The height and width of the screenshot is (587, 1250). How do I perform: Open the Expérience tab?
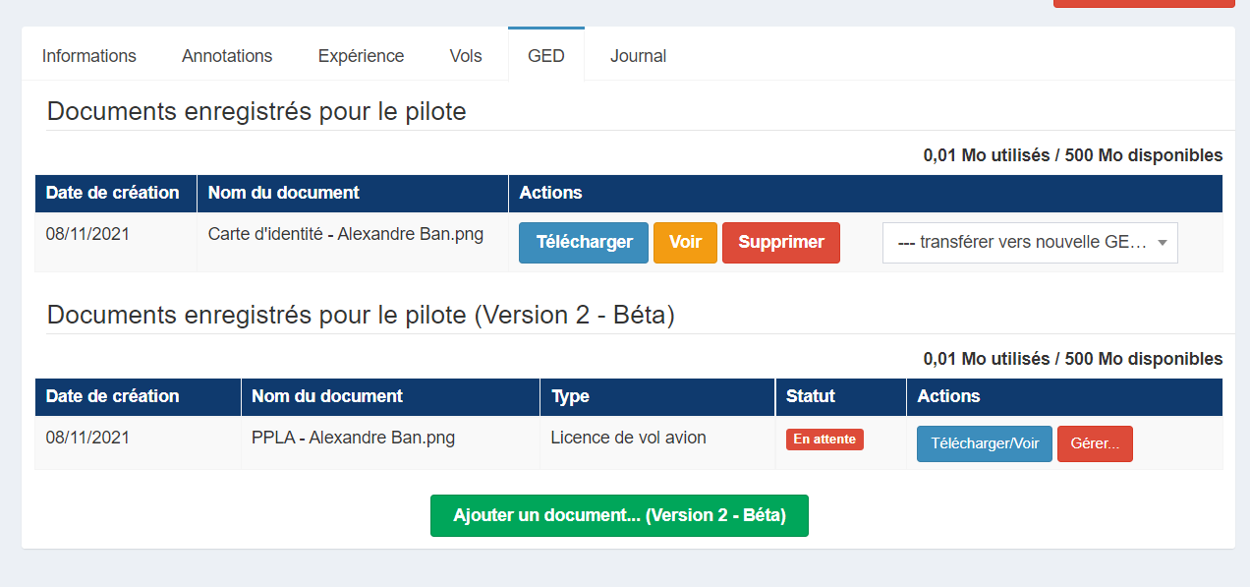tap(361, 56)
